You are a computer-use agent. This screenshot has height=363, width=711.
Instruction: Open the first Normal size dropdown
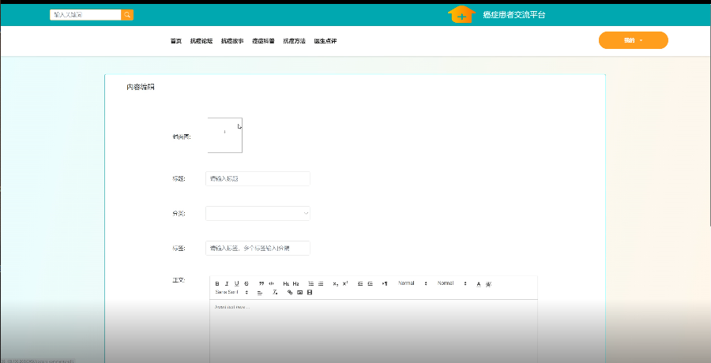click(x=412, y=283)
